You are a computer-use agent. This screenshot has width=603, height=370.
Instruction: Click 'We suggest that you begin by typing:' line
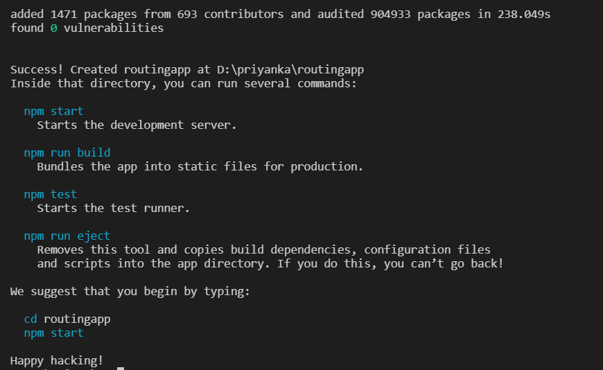tap(130, 292)
